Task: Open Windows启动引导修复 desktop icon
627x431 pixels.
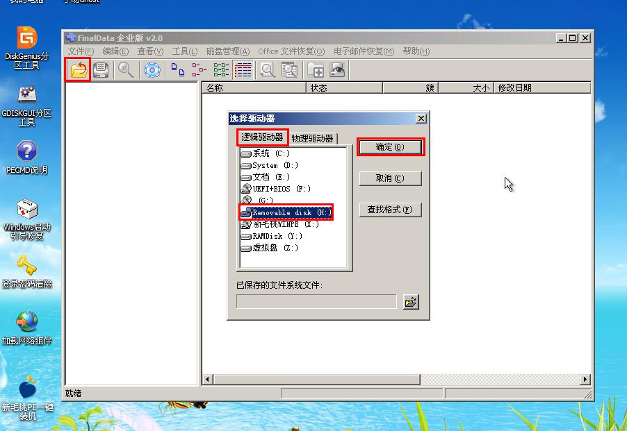Action: tap(27, 219)
